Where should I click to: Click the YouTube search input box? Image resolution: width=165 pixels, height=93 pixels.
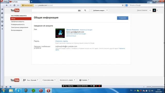pyautogui.click(x=54, y=10)
